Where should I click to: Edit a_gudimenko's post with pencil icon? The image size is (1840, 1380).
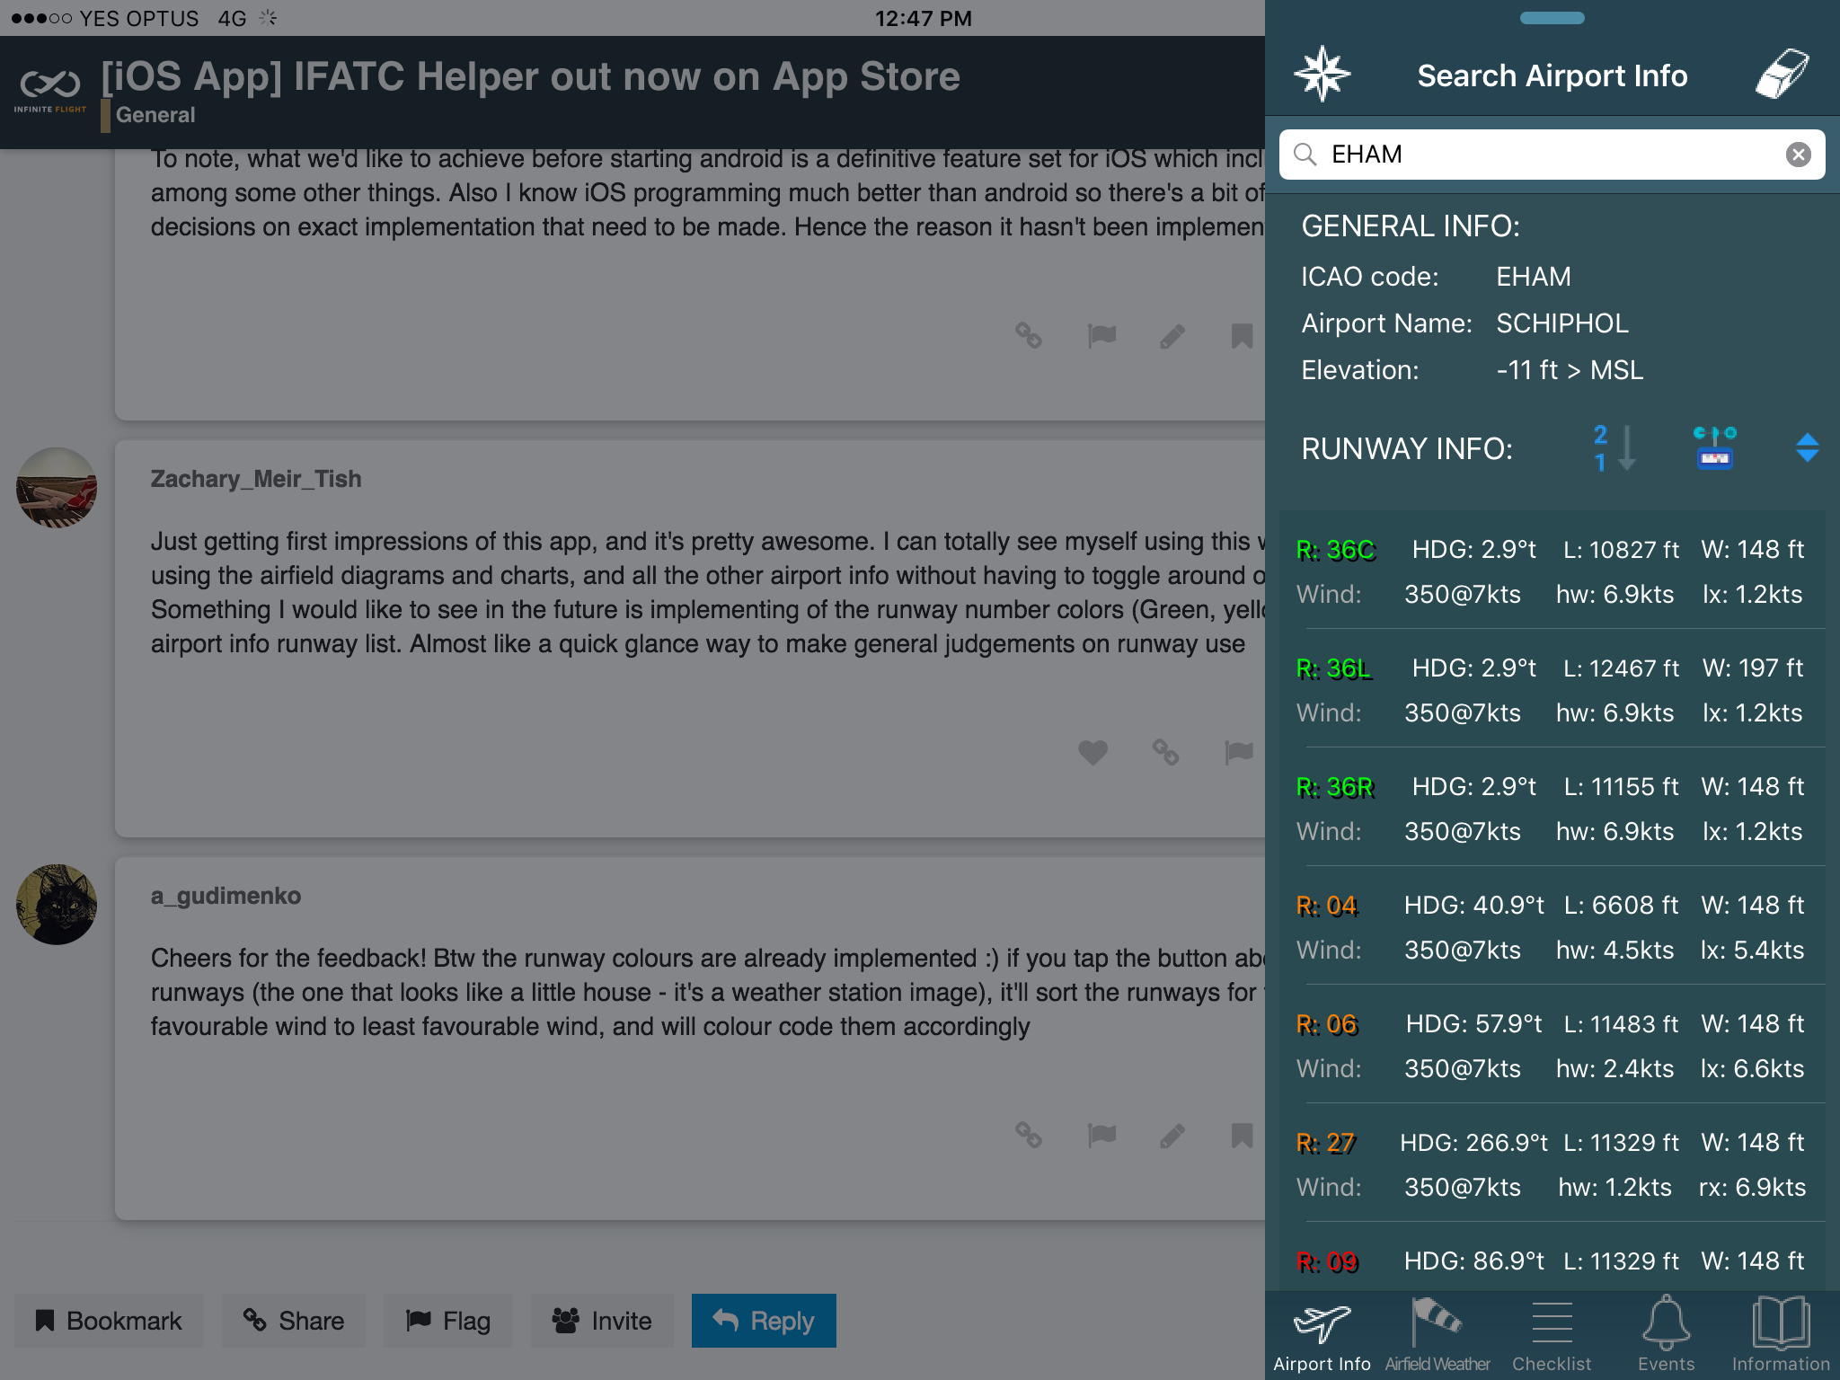[1172, 1137]
